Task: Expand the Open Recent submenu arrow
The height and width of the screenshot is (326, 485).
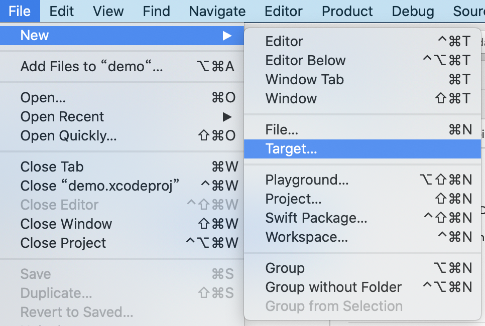Action: point(227,117)
